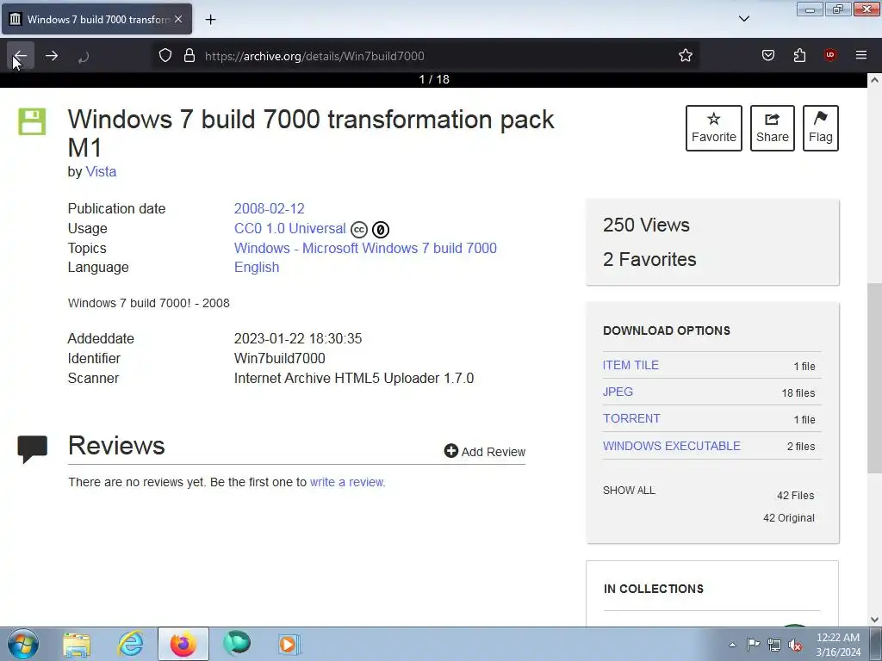The width and height of the screenshot is (882, 661).
Task: Click the Favorite button
Action: click(714, 128)
